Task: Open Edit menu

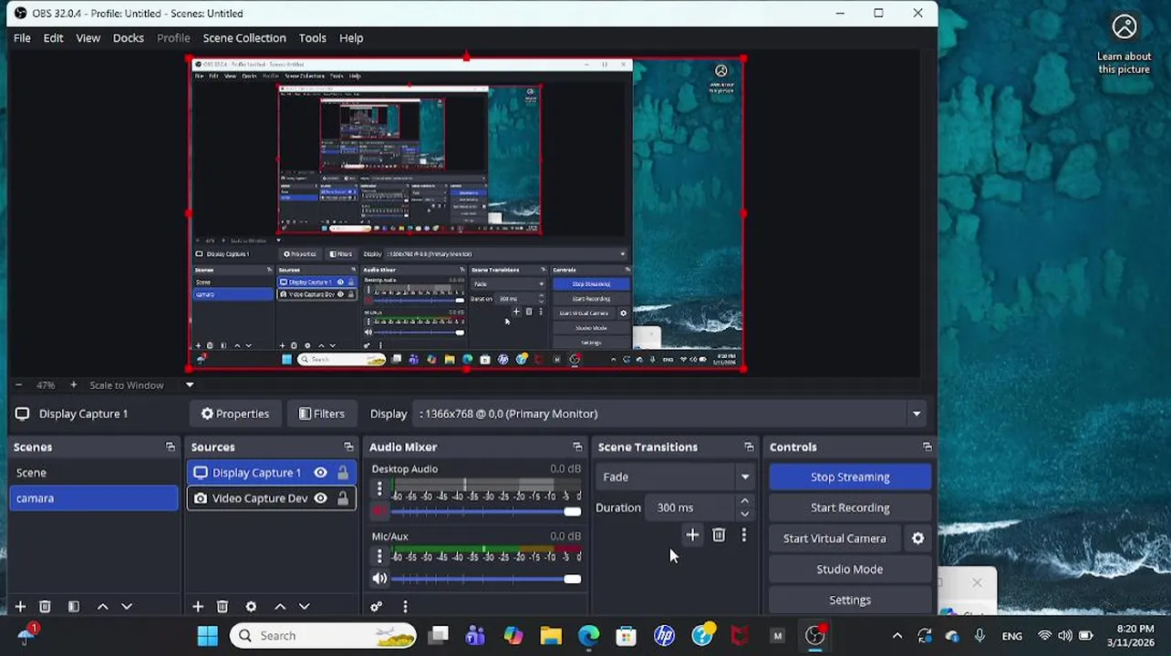Action: coord(53,38)
